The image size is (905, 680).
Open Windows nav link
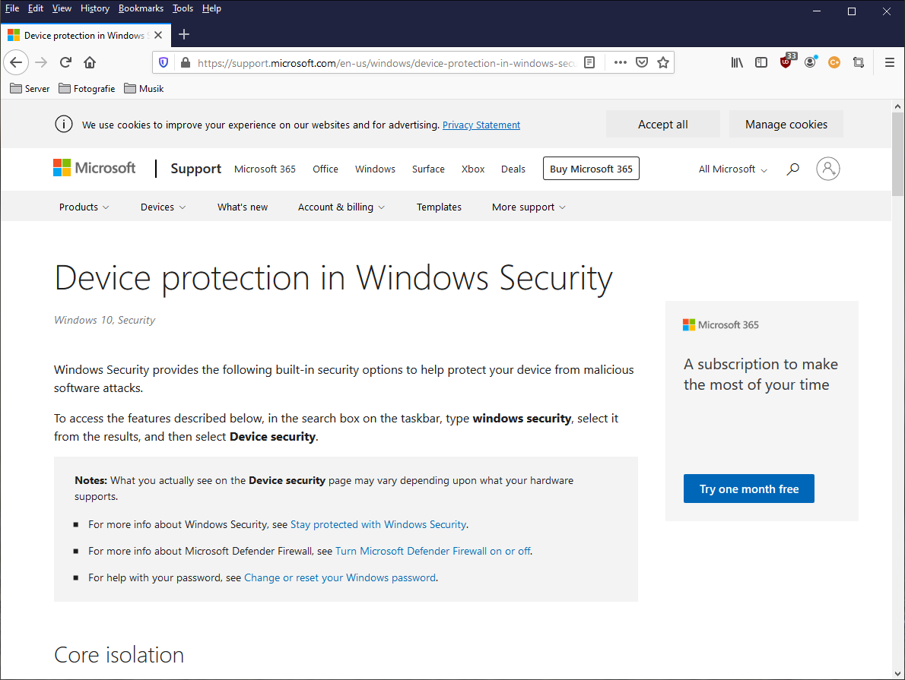click(375, 169)
